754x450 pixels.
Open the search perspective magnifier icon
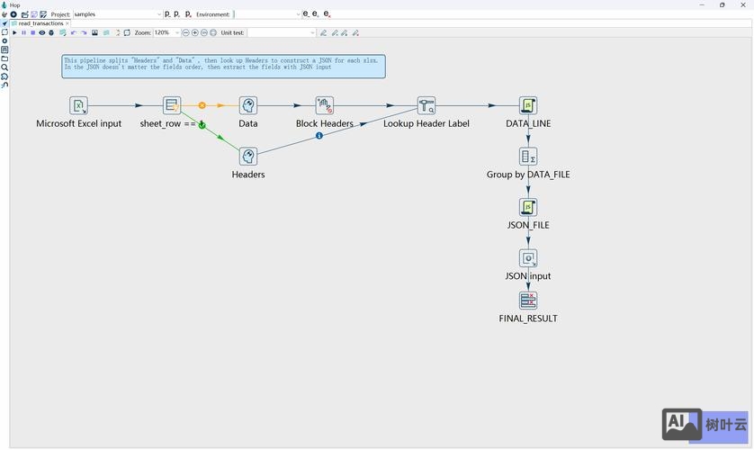4,67
